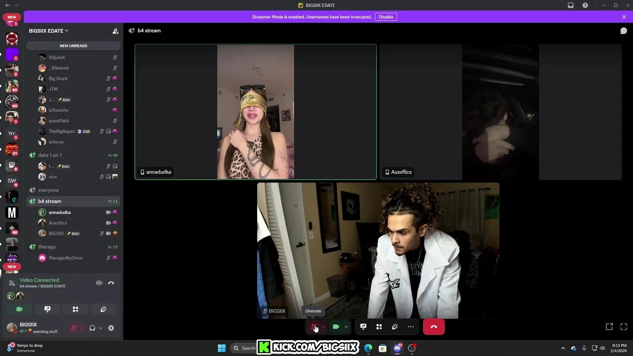Screen dimensions: 633x356
Task: Share your screen from the call bar
Action: pos(363,327)
